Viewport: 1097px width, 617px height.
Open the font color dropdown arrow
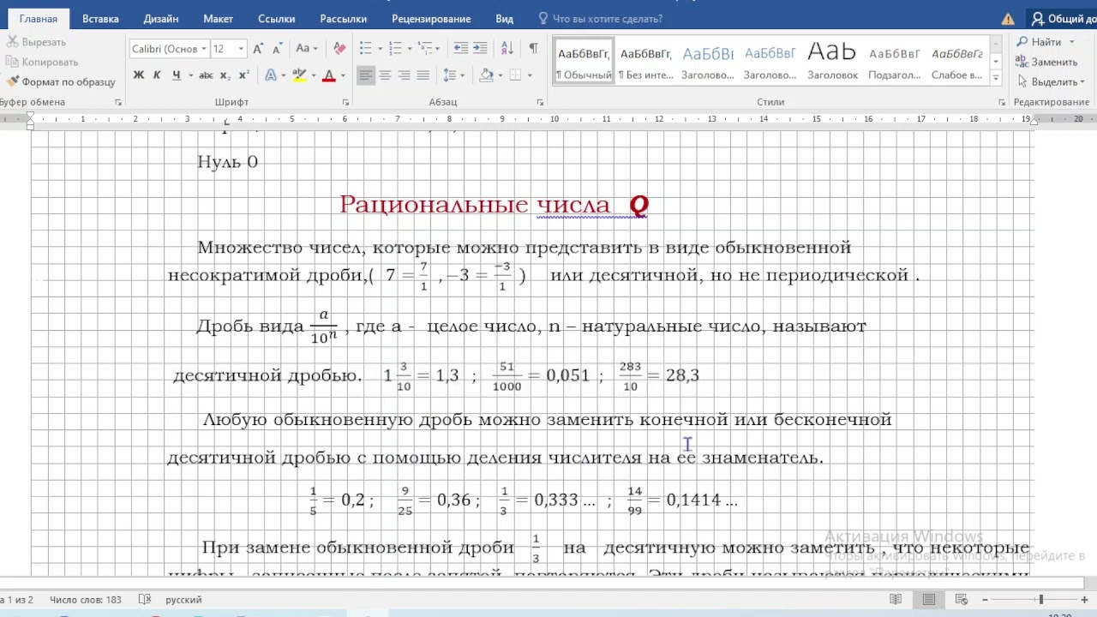343,75
